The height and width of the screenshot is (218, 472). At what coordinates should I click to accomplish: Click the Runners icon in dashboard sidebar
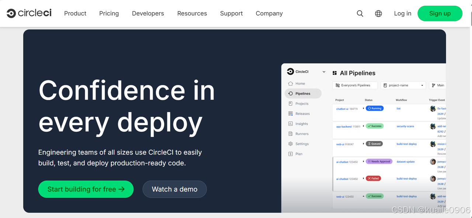(291, 134)
